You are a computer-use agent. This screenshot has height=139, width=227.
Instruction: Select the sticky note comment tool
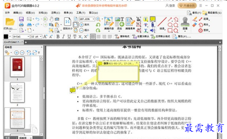coord(153,19)
